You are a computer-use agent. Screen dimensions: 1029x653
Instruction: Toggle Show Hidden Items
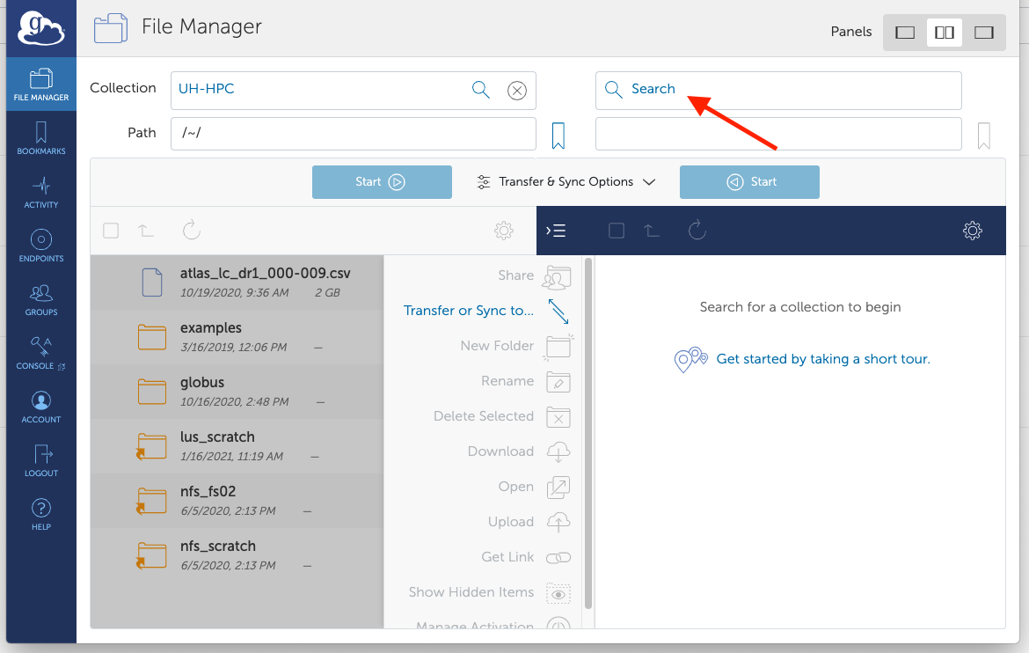tap(490, 592)
